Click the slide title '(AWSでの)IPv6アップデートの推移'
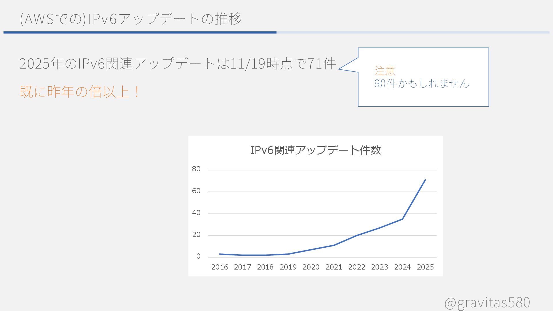 pos(130,19)
